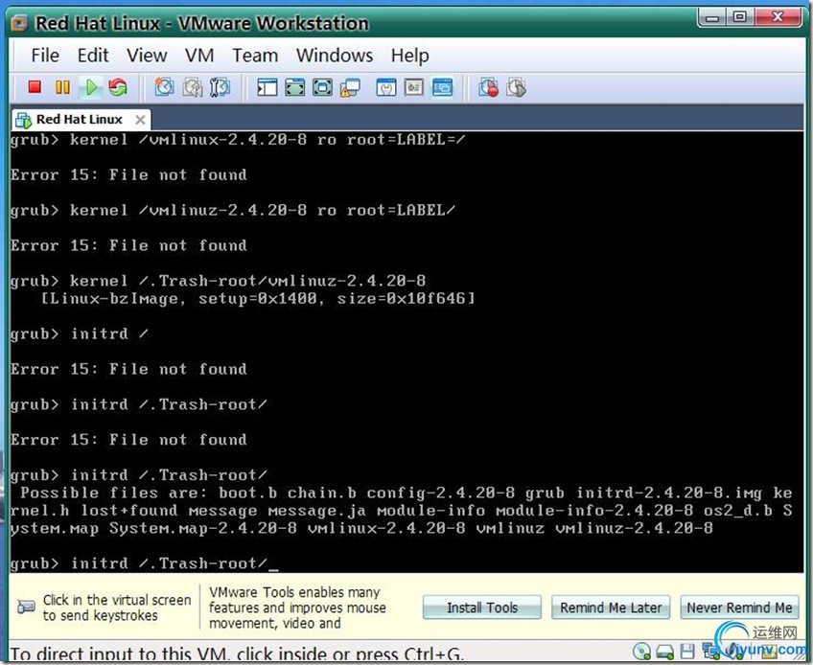The width and height of the screenshot is (813, 665).
Task: Revert to the previous snapshot
Action: [193, 87]
